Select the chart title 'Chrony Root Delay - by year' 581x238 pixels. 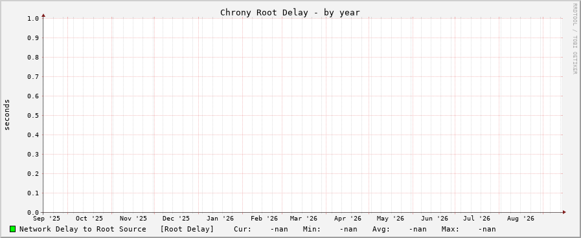290,12
